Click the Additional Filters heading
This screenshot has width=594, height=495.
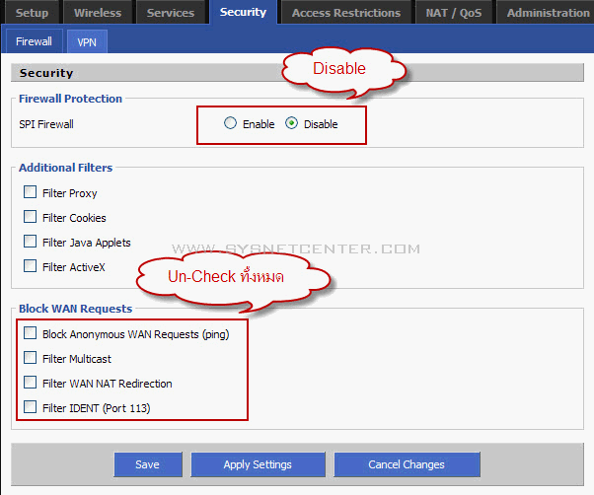click(65, 168)
